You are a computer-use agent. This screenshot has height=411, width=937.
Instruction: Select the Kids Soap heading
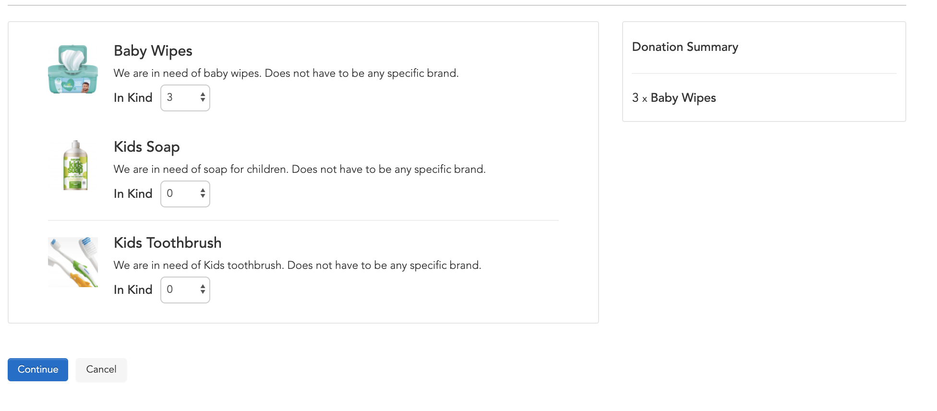[147, 147]
